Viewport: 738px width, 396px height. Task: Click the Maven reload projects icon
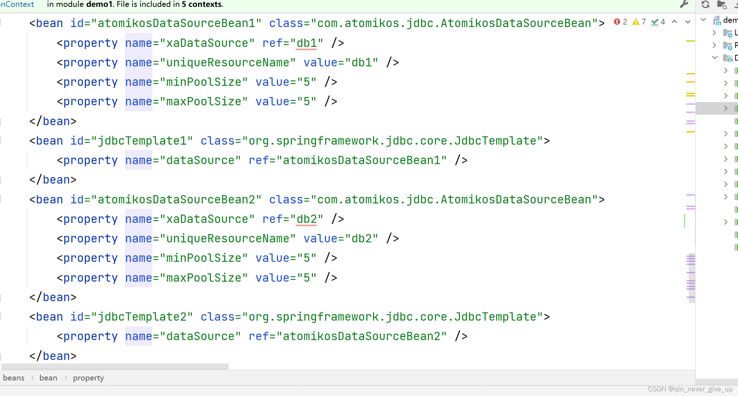(705, 4)
